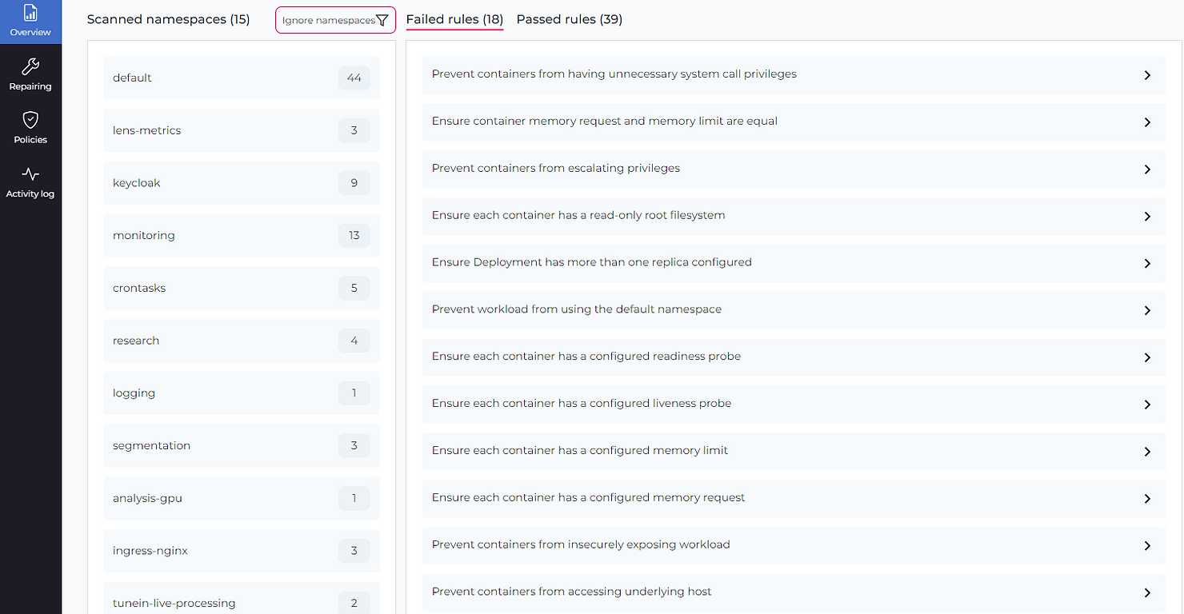1184x614 pixels.
Task: Open the Activity log pulse icon
Action: [x=30, y=174]
